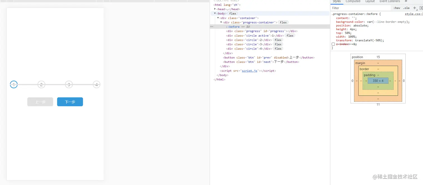Click the 下一步 next button
423x185 pixels.
(70, 102)
